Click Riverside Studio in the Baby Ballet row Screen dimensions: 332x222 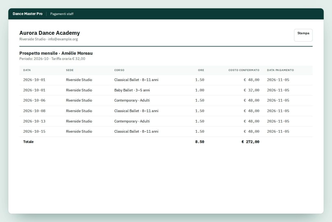point(79,90)
